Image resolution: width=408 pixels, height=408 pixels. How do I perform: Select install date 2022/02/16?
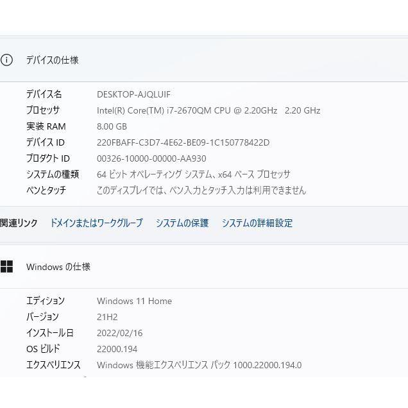click(120, 333)
